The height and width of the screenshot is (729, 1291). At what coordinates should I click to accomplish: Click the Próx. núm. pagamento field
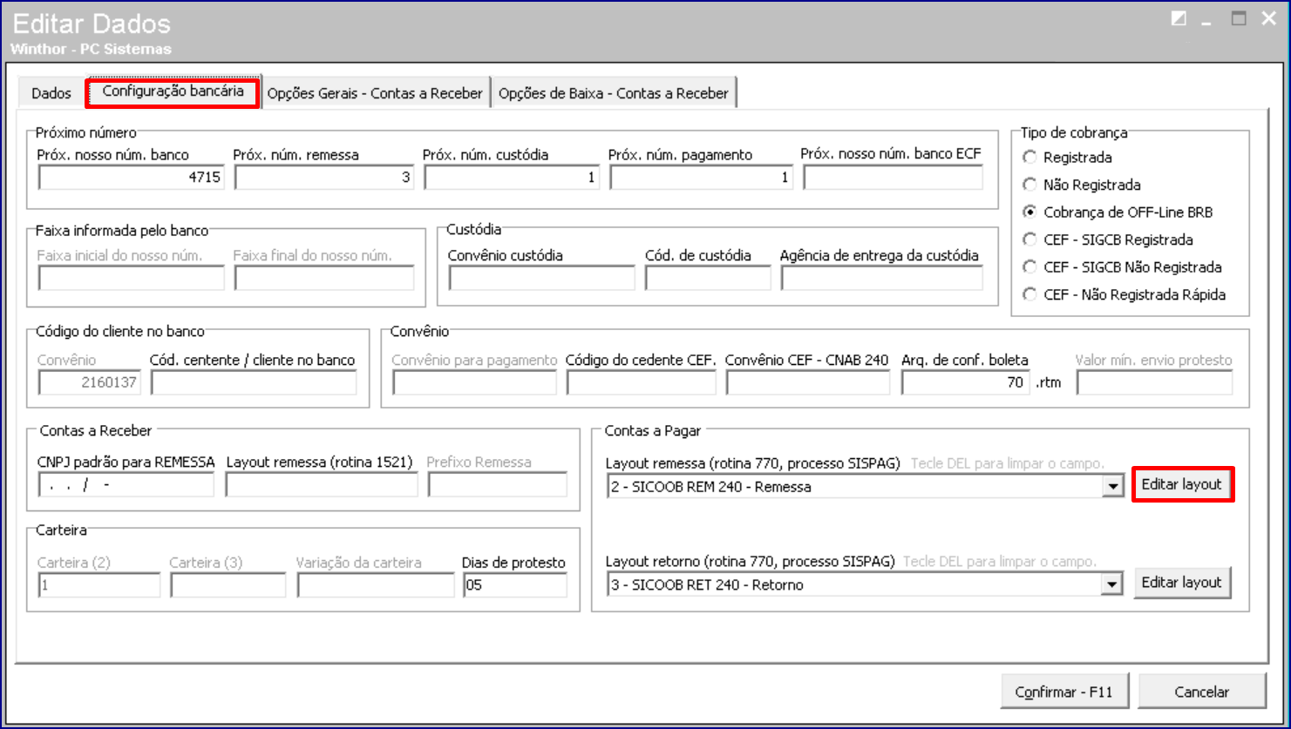pos(701,178)
